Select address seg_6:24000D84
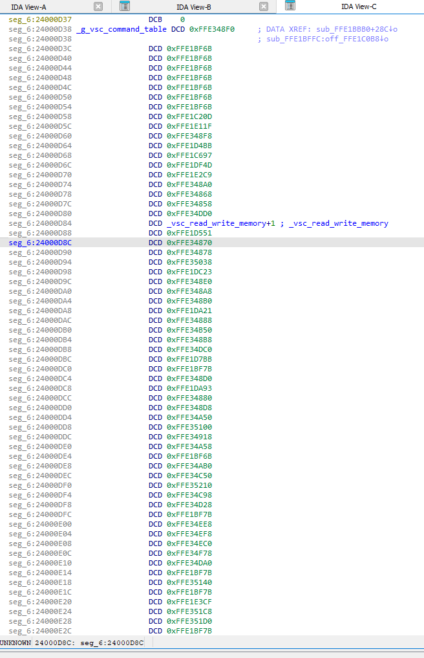The image size is (424, 658). tap(40, 223)
